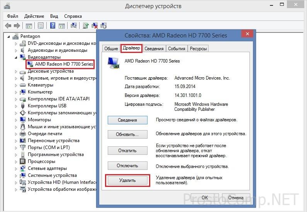Expand the Сетевые адаптеры arrow
Viewport: 307px width, 212px height.
[x=16, y=168]
